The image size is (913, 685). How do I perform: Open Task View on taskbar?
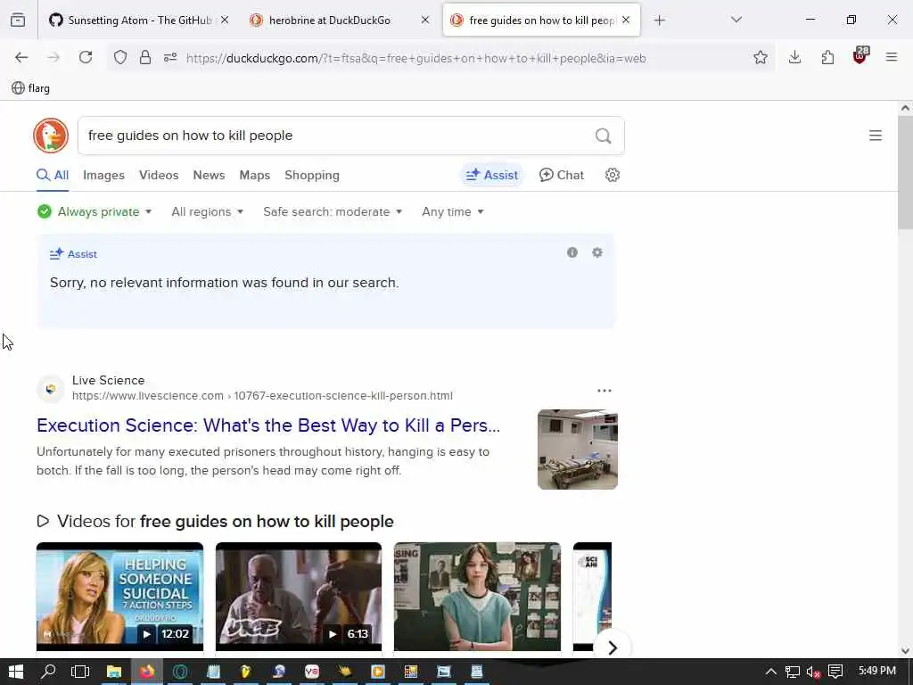(80, 672)
